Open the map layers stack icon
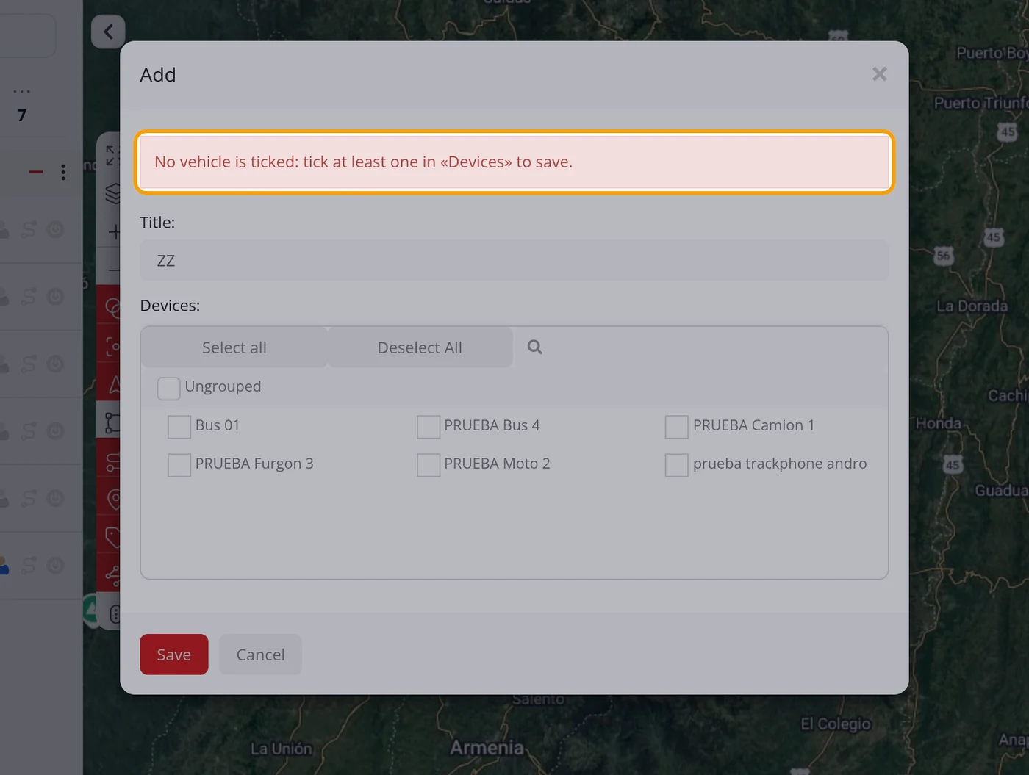Screen dimensions: 1029x775 click(112, 193)
